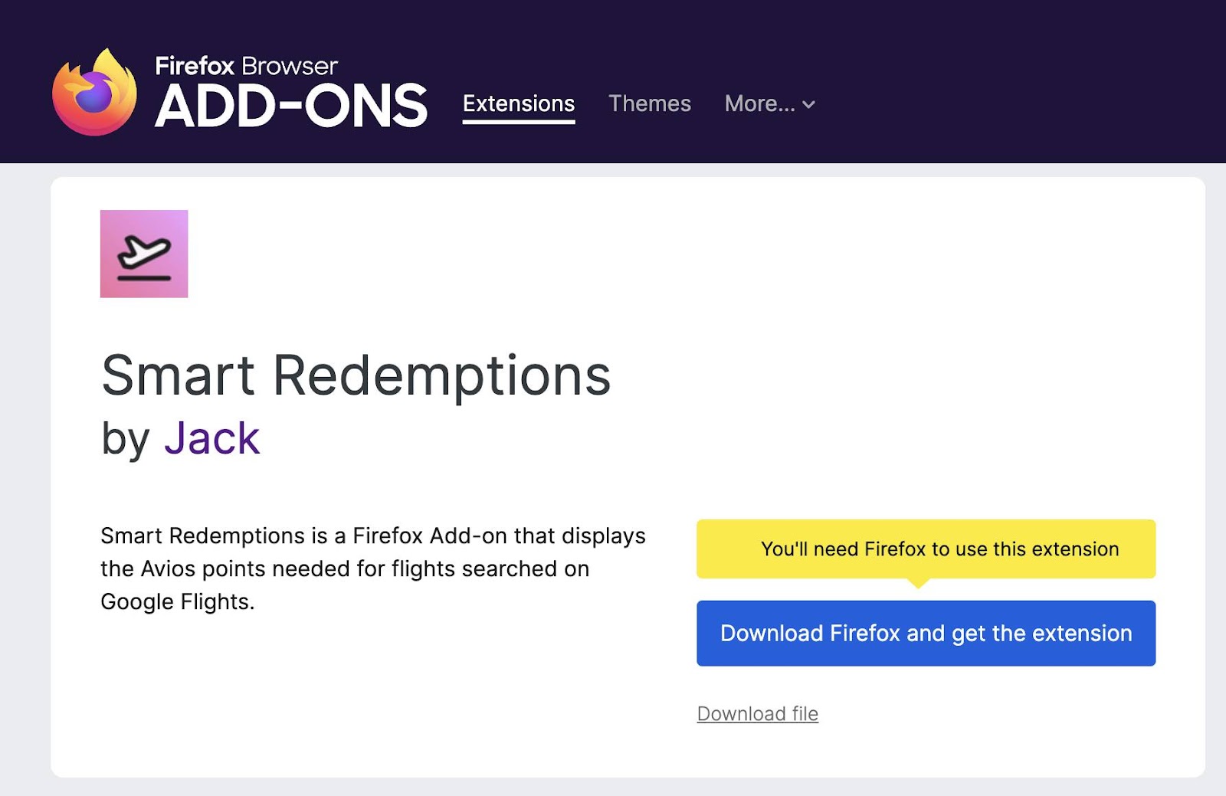The width and height of the screenshot is (1226, 796).
Task: Click the word 'Firefox' in yellow notice
Action: 895,549
